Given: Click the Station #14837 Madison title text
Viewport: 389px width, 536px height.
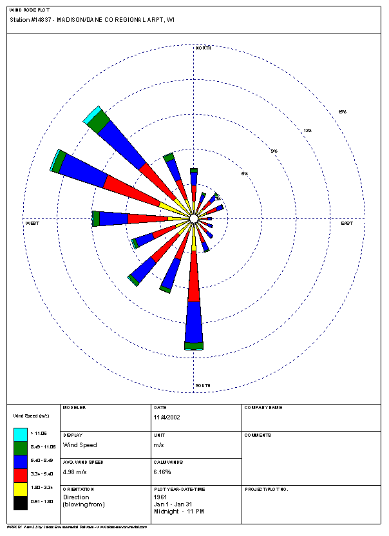Looking at the screenshot, I should 92,20.
